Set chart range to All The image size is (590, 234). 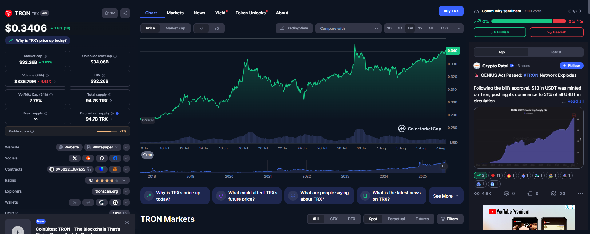[430, 28]
